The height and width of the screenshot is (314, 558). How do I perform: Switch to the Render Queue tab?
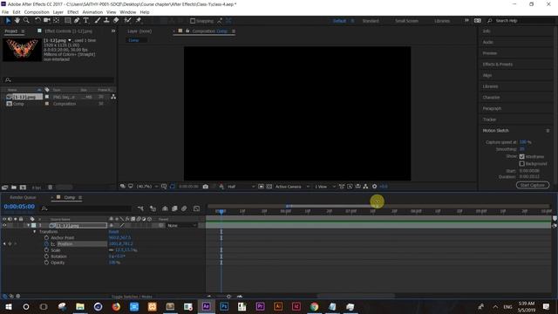(23, 197)
